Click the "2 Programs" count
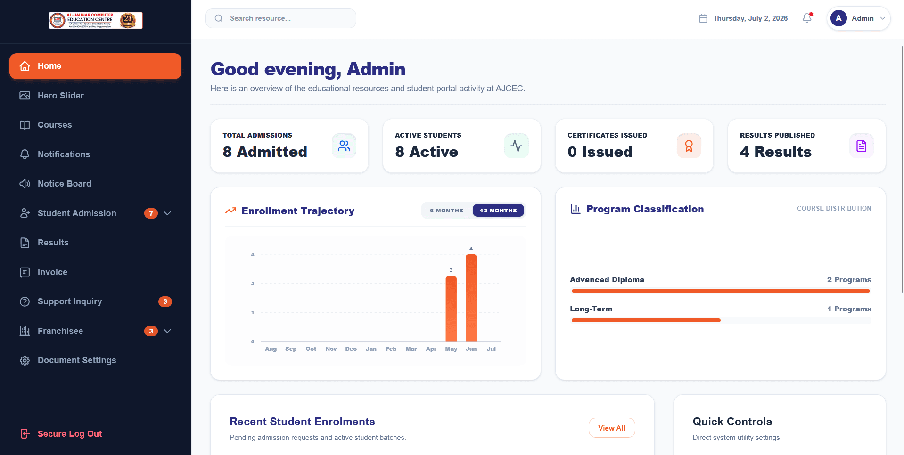This screenshot has width=904, height=455. [849, 280]
